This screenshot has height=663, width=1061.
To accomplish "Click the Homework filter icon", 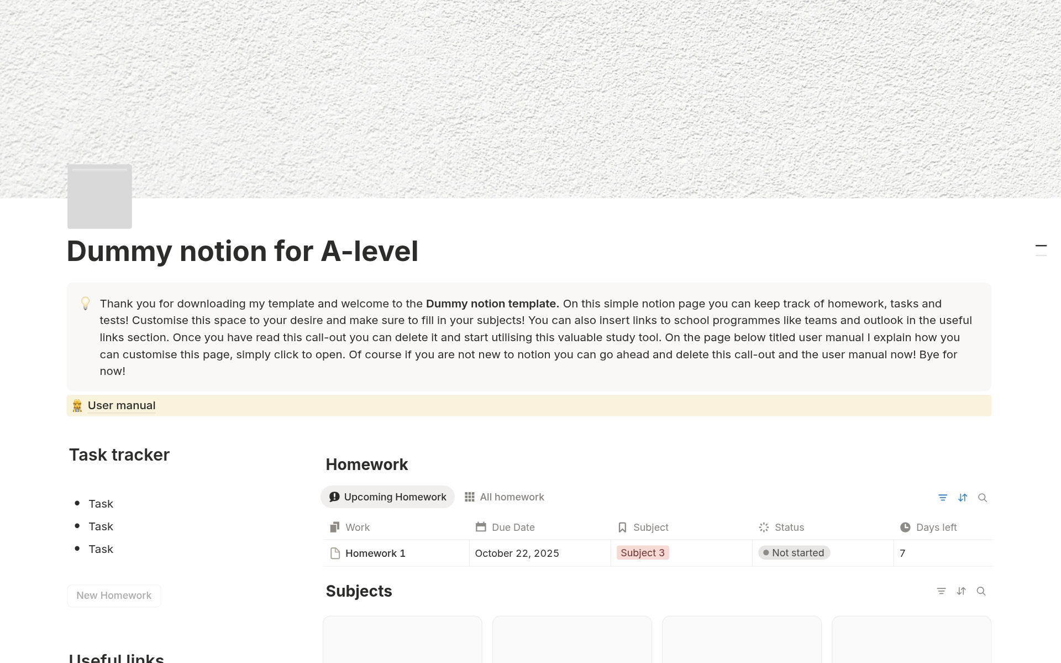I will 943,498.
